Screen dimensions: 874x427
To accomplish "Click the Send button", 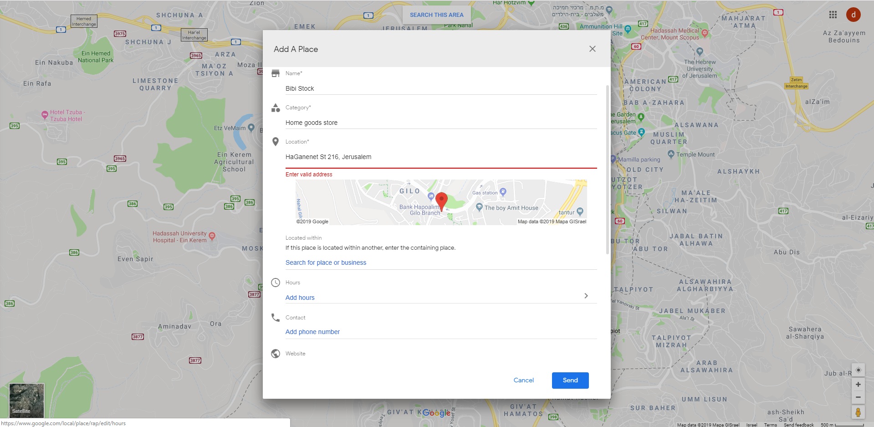I will [570, 380].
